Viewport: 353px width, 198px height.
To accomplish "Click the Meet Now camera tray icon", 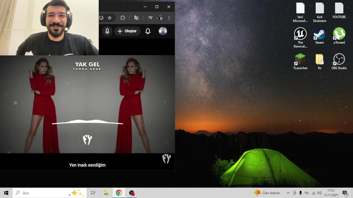I will [x=295, y=193].
